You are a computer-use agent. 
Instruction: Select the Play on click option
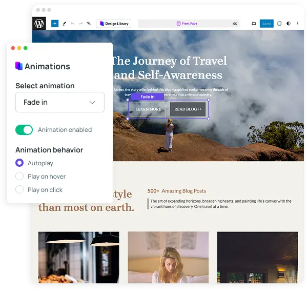pos(19,190)
